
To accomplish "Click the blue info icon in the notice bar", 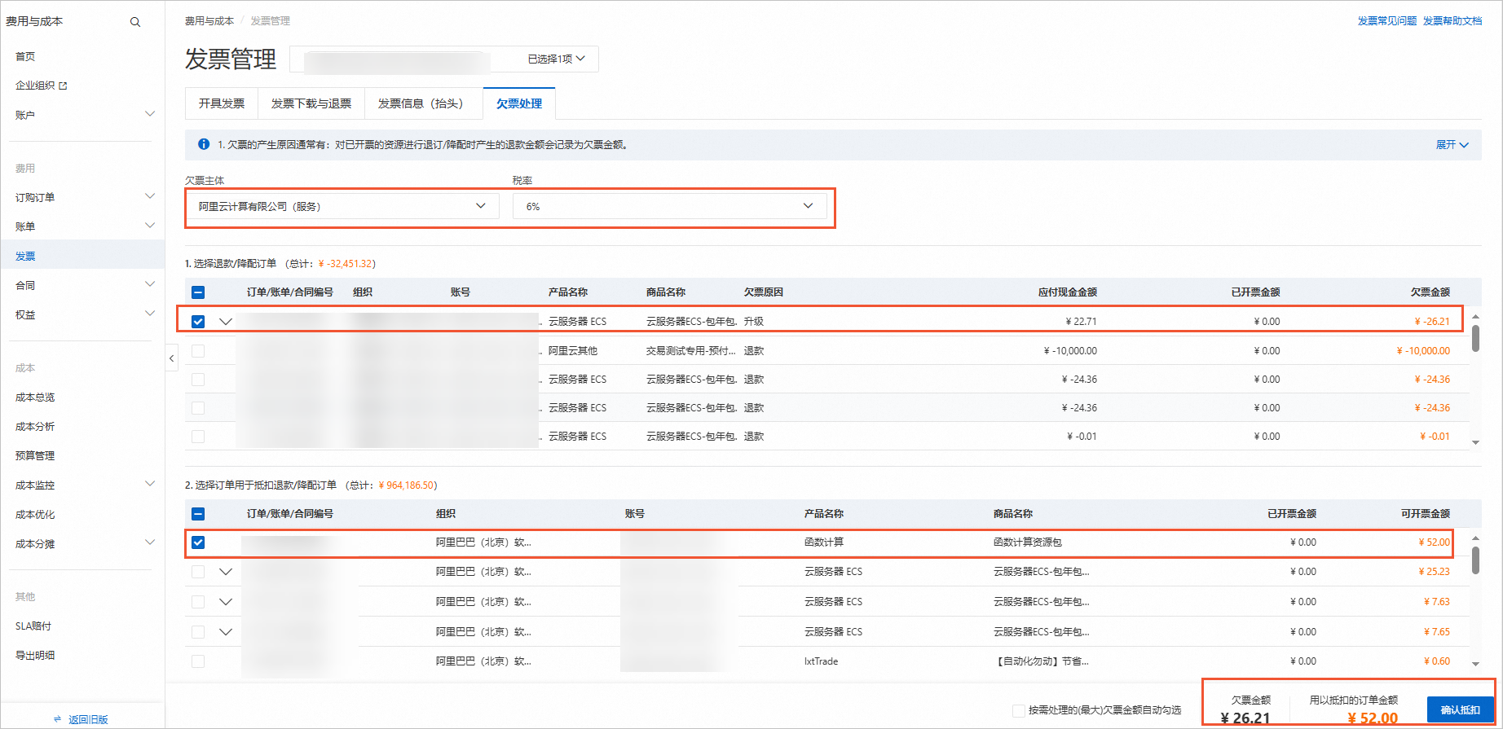I will [204, 144].
